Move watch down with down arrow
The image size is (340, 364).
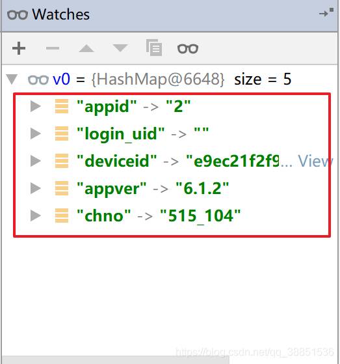point(120,48)
